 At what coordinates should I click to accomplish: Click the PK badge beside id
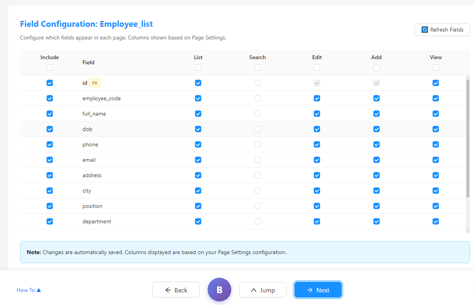point(95,83)
